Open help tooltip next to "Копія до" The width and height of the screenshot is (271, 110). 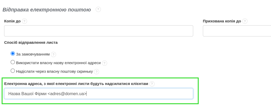click(x=25, y=21)
